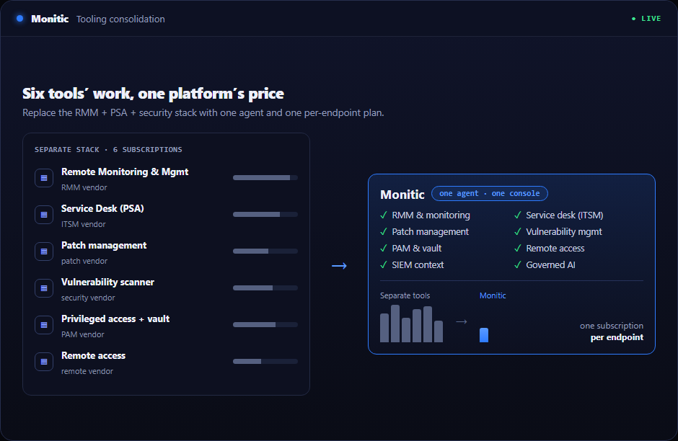Click the 'Remote Monitoring & Mgmt' title
Viewport: 678px width, 441px height.
(125, 172)
